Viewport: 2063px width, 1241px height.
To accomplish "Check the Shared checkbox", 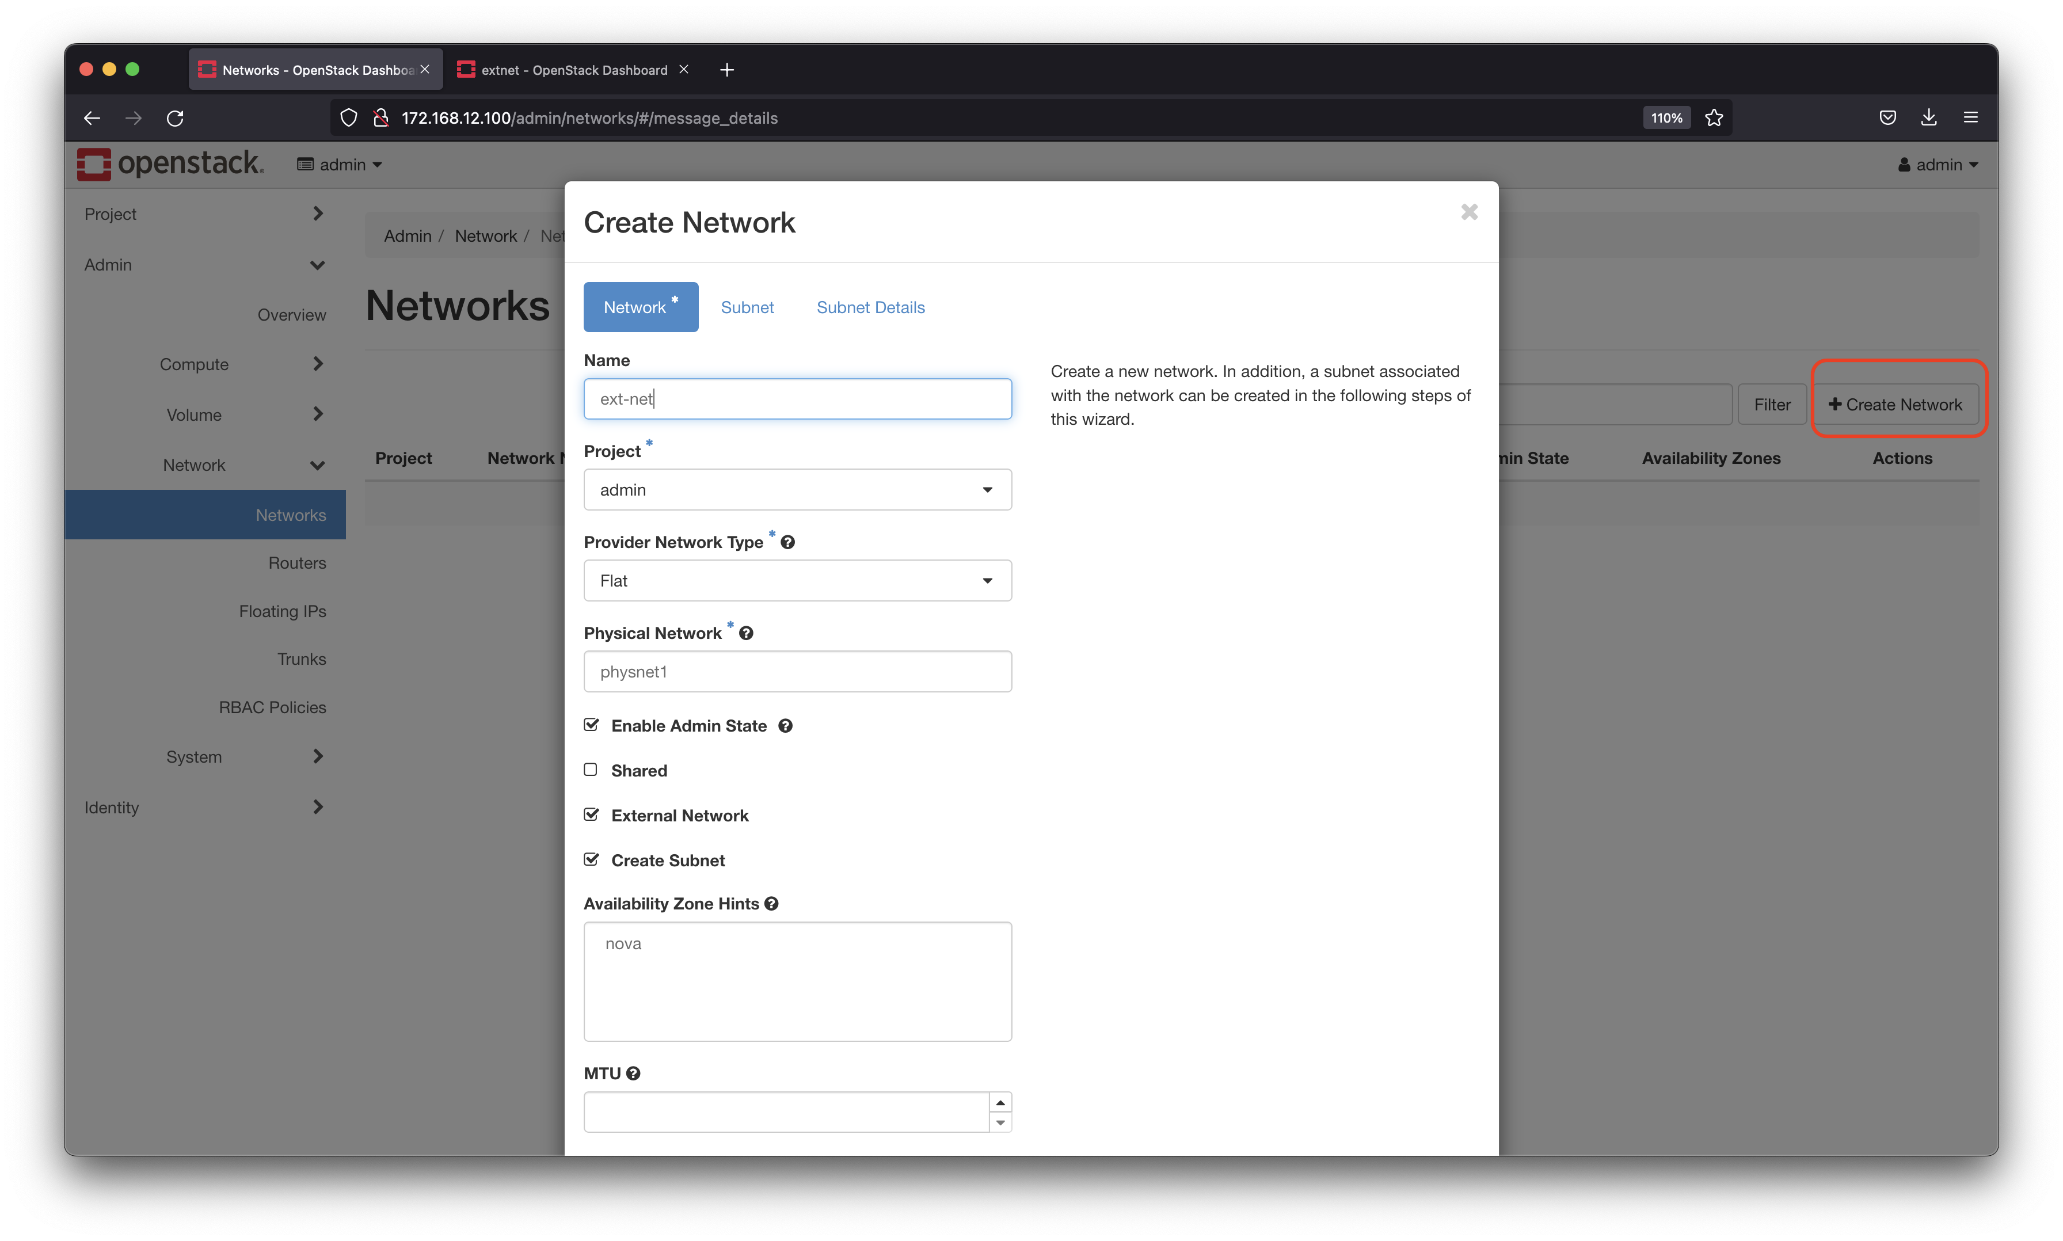I will click(591, 770).
